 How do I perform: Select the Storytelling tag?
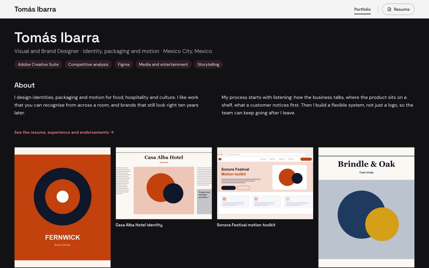click(208, 64)
